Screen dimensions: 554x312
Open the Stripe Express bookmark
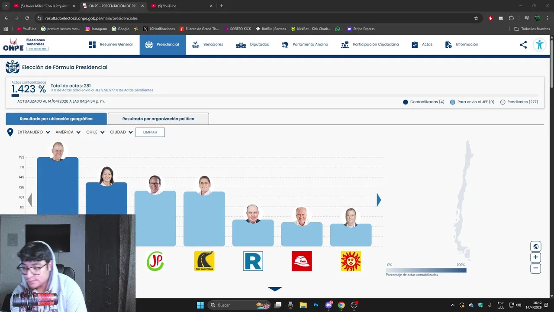point(361,29)
